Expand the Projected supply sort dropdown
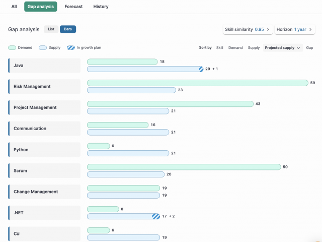The width and height of the screenshot is (322, 242). (x=283, y=48)
